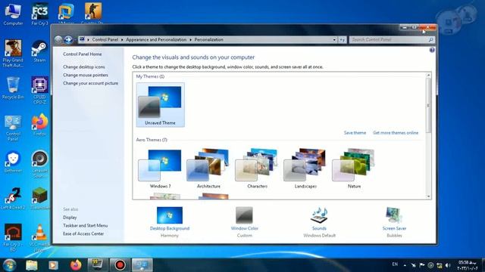This screenshot has width=485, height=272.
Task: Open Change mouse pointers link
Action: (86, 75)
